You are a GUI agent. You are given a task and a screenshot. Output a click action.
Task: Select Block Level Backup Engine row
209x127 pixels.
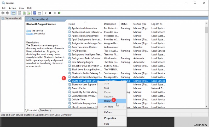(x=117, y=69)
